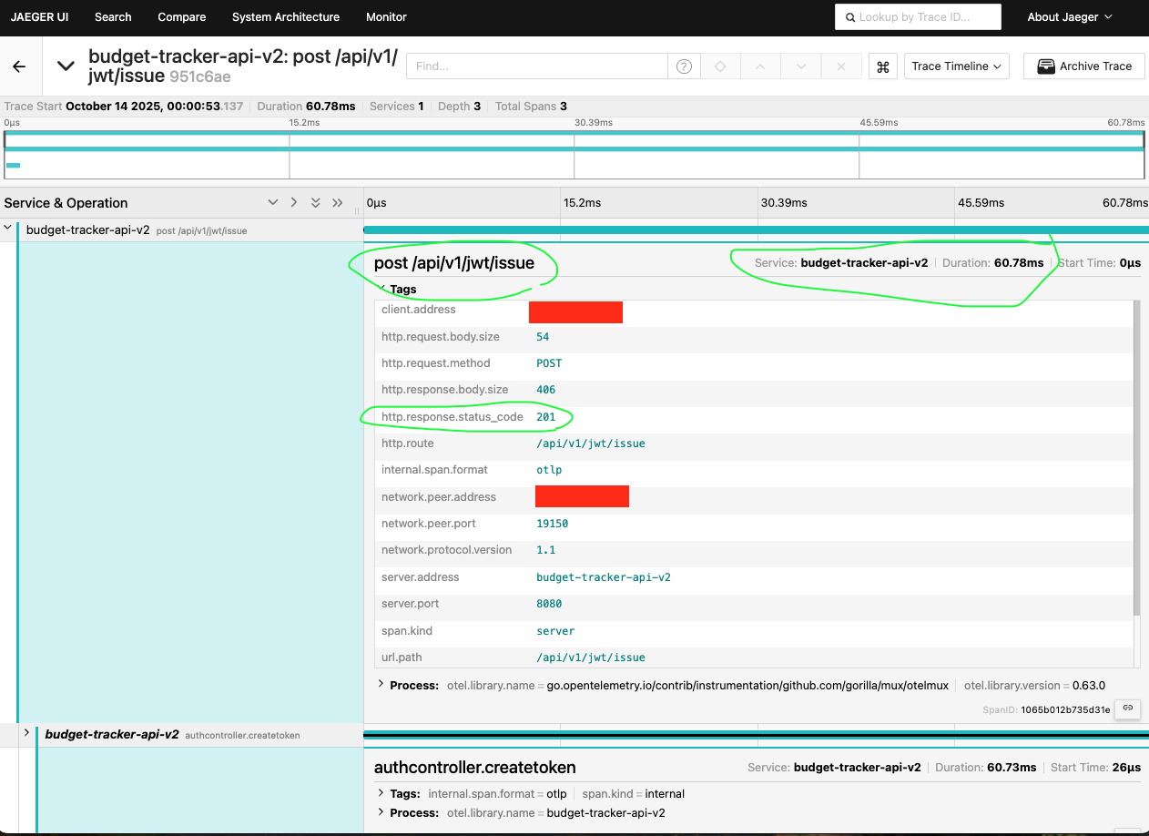Image resolution: width=1149 pixels, height=836 pixels.
Task: Focus the Lookup by Trace ID field
Action: tap(918, 16)
